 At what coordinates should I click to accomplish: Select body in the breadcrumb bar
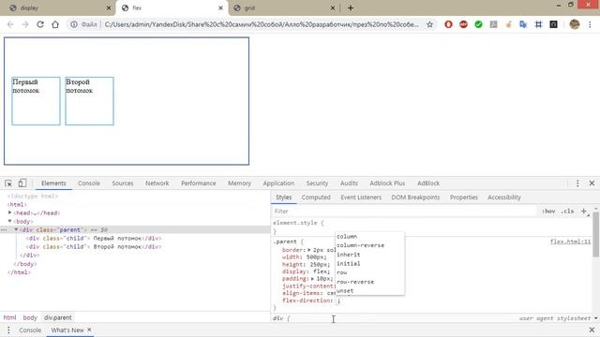30,317
